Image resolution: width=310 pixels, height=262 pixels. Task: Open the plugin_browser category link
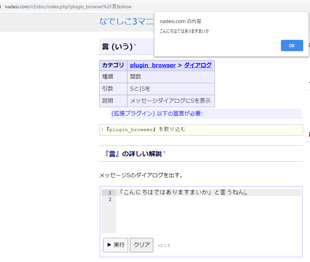pyautogui.click(x=153, y=65)
